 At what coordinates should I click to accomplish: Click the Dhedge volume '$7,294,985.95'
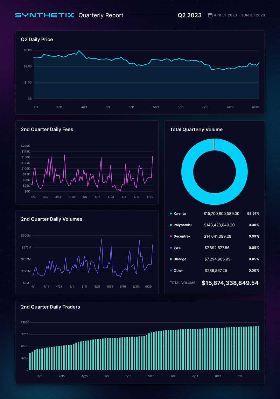tap(217, 259)
